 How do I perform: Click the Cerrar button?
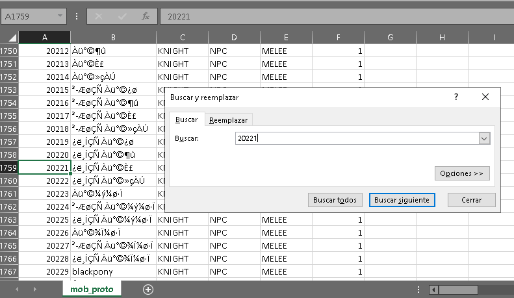(471, 200)
